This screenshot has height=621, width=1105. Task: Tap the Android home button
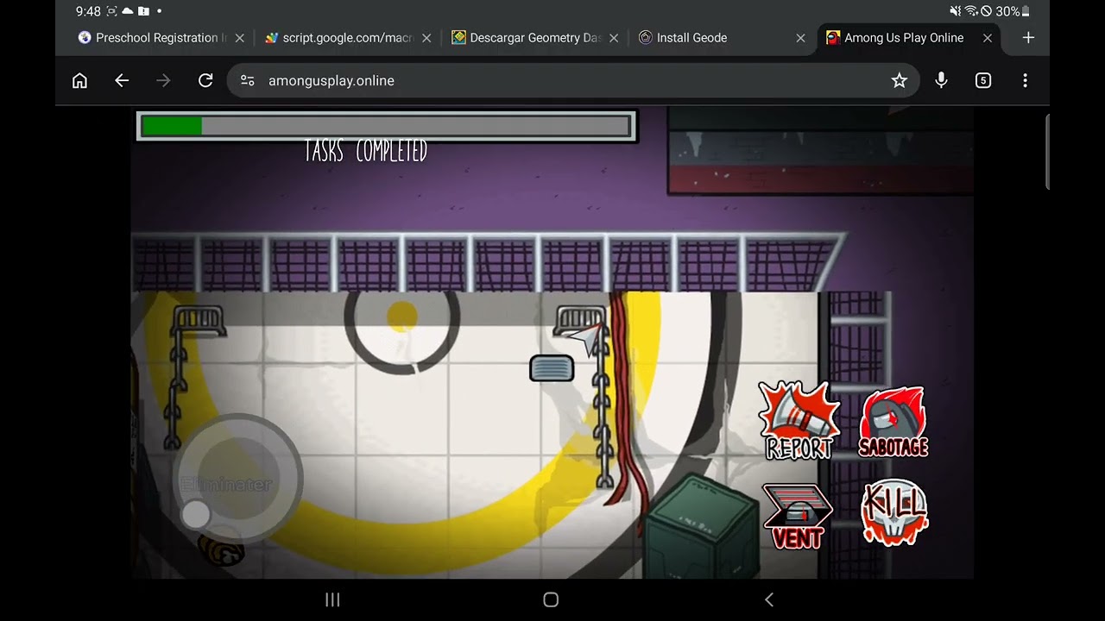[551, 599]
